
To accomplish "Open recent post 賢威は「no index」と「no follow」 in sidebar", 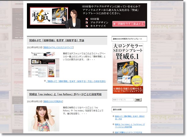I will tap(130, 126).
